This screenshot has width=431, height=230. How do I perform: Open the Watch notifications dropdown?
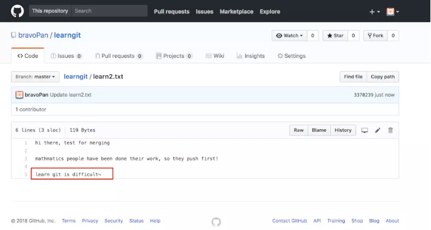click(x=290, y=36)
